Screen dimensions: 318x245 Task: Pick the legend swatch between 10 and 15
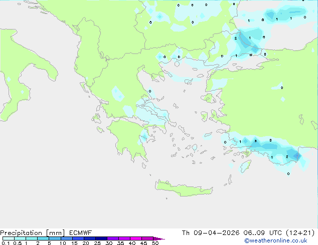(66, 238)
